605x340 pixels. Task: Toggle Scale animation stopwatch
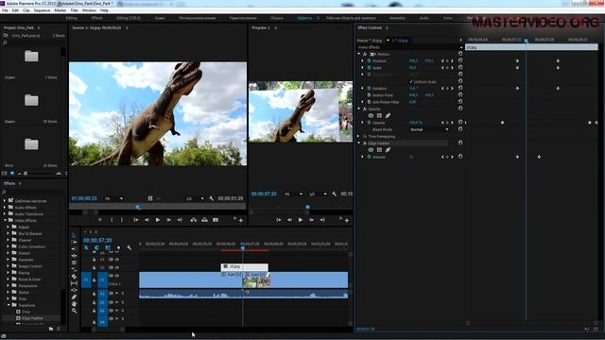[x=369, y=68]
